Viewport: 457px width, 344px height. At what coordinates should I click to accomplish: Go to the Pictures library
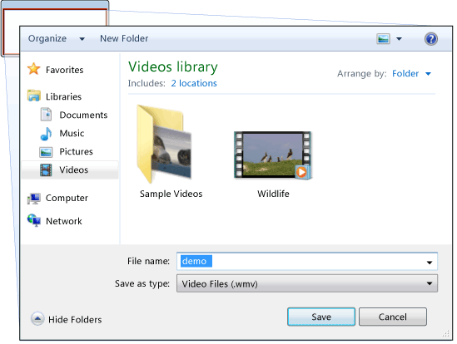coord(76,151)
